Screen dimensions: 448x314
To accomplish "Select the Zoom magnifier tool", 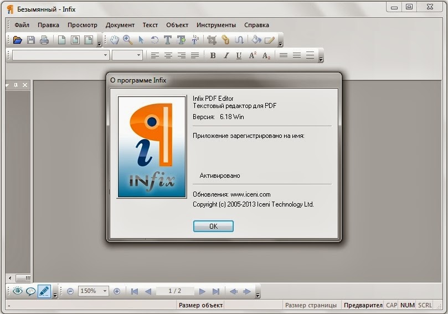I will tap(128, 40).
